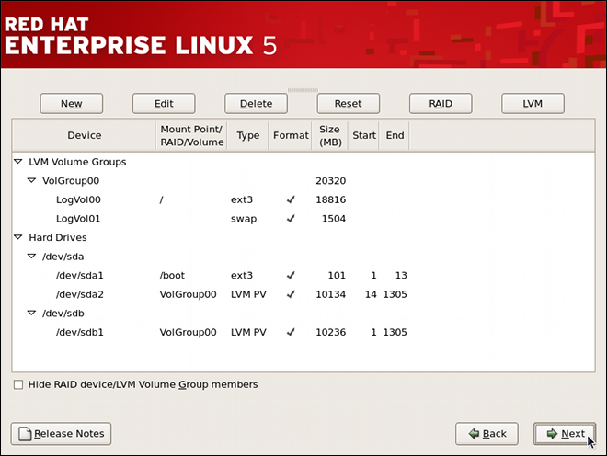This screenshot has width=607, height=456.
Task: Reset the partition table changes
Action: pos(348,103)
